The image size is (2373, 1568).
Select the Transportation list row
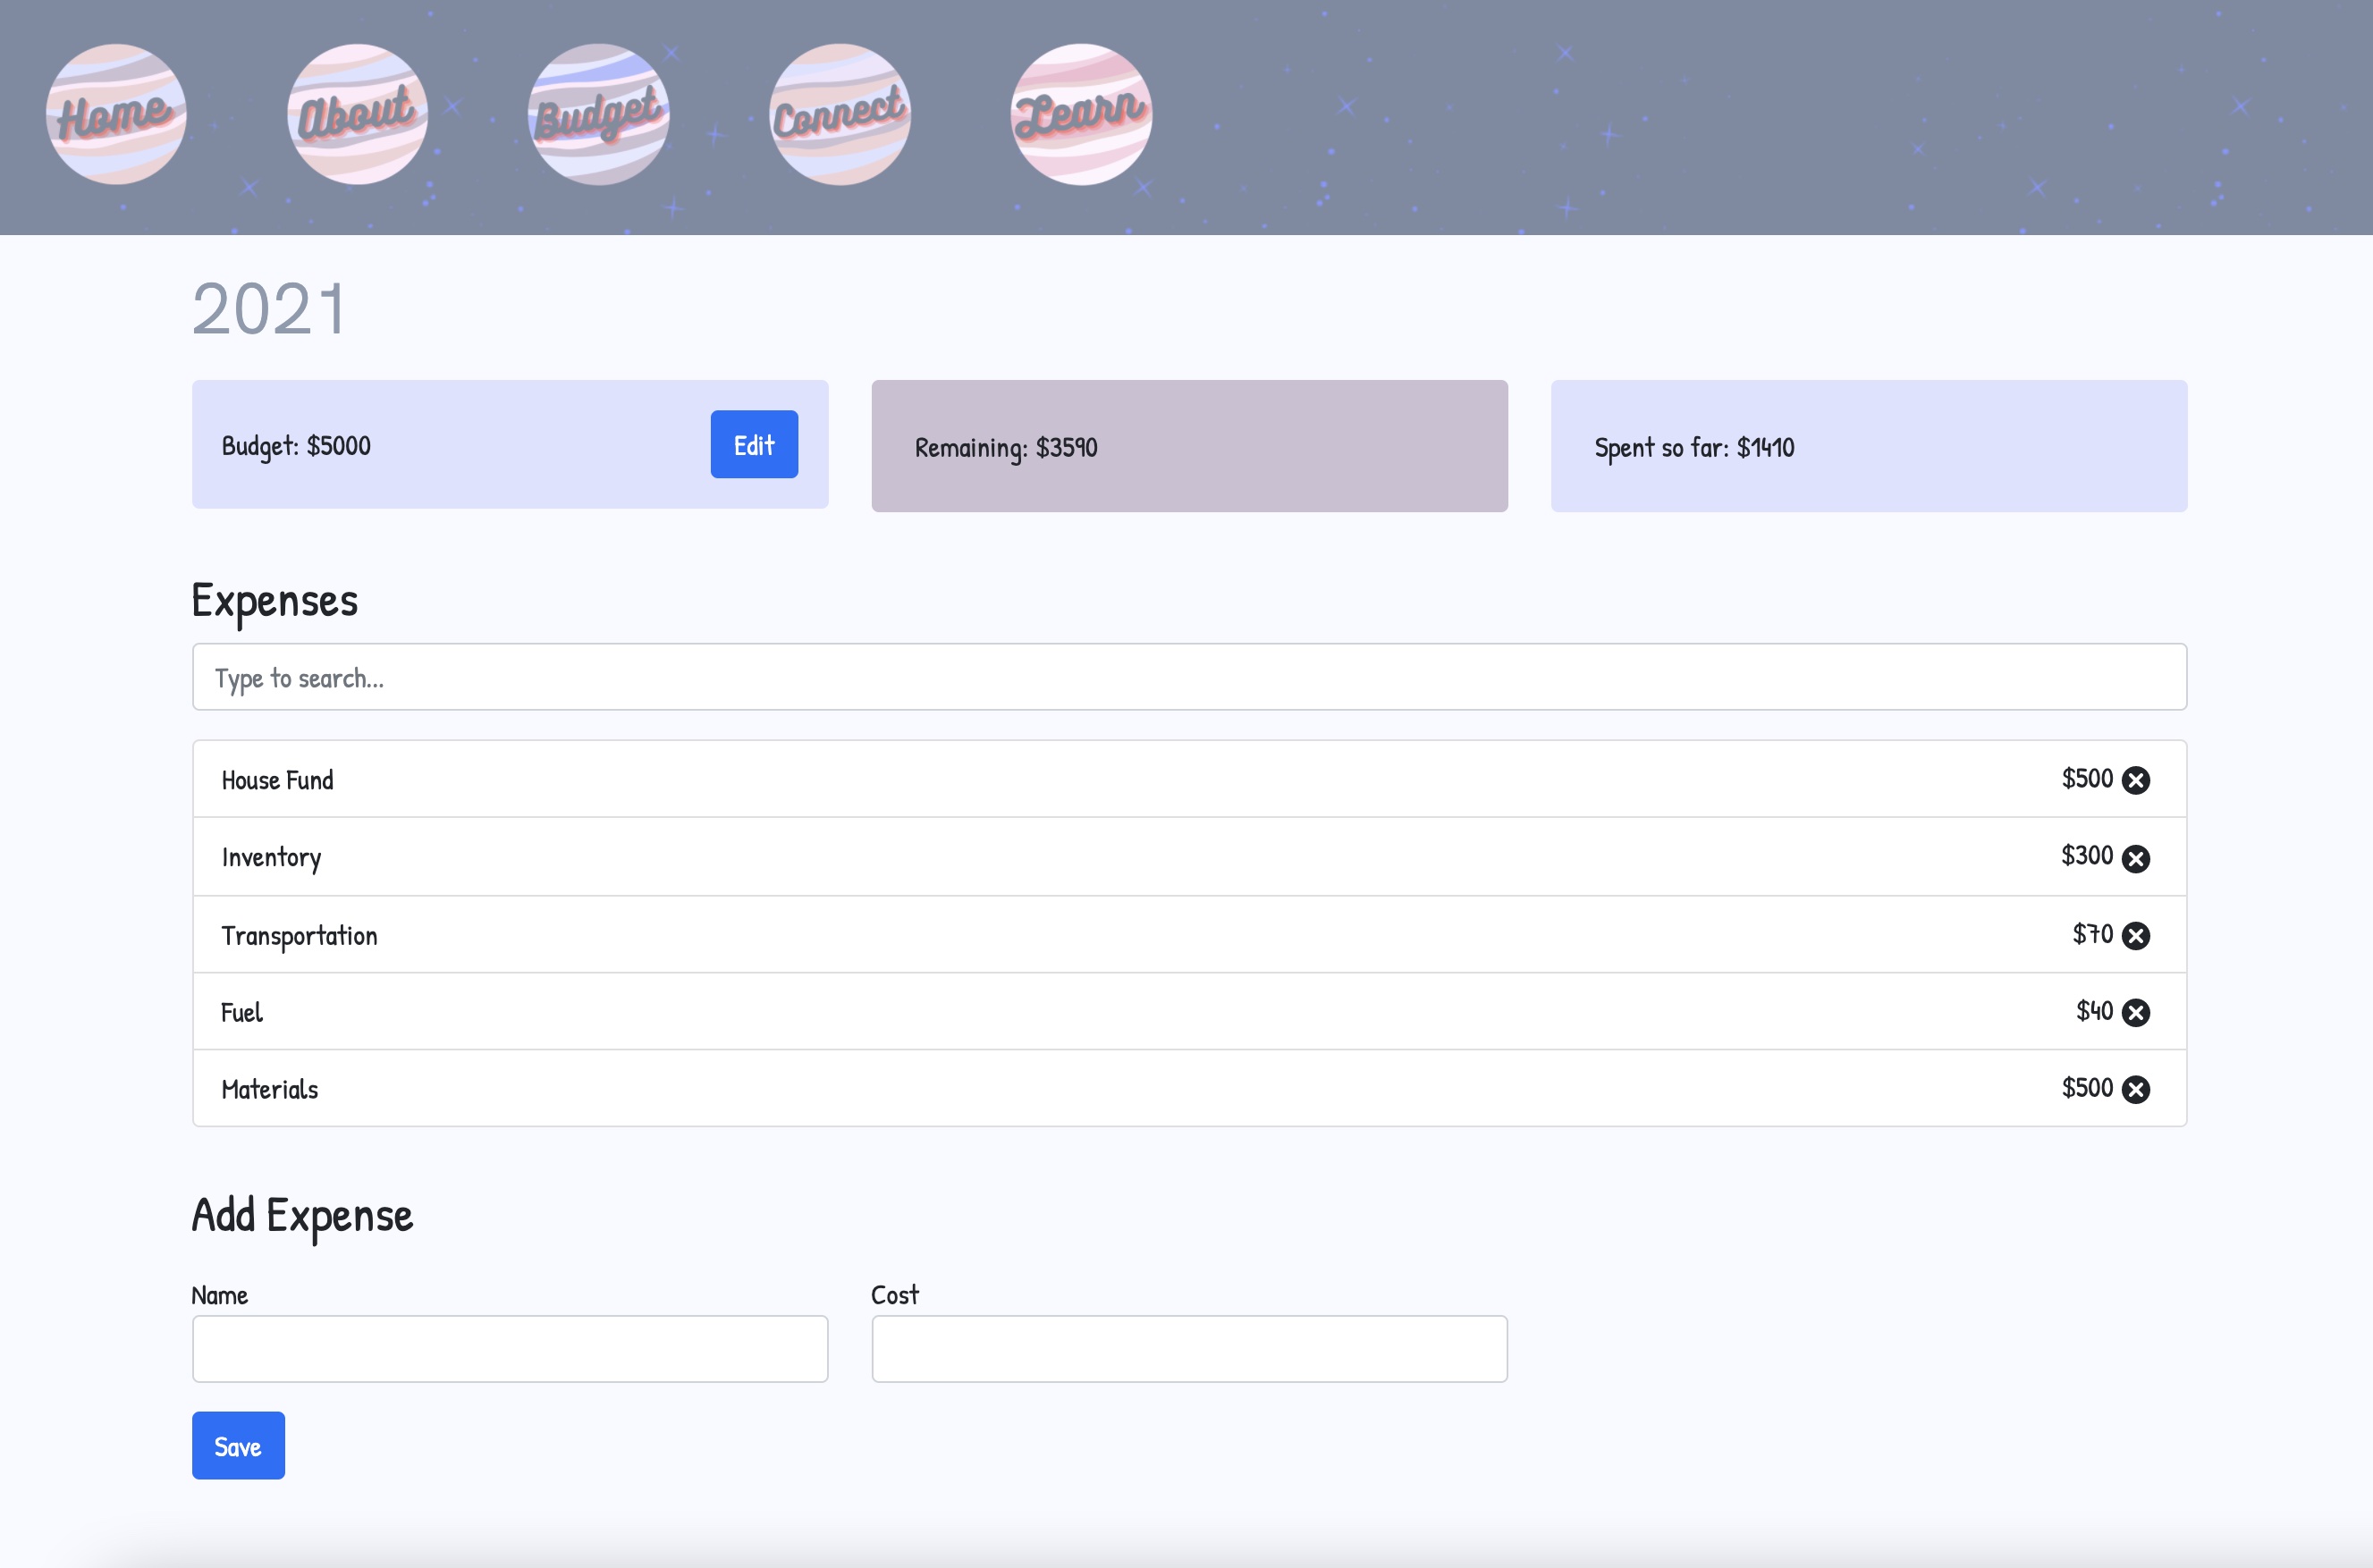coord(1100,934)
